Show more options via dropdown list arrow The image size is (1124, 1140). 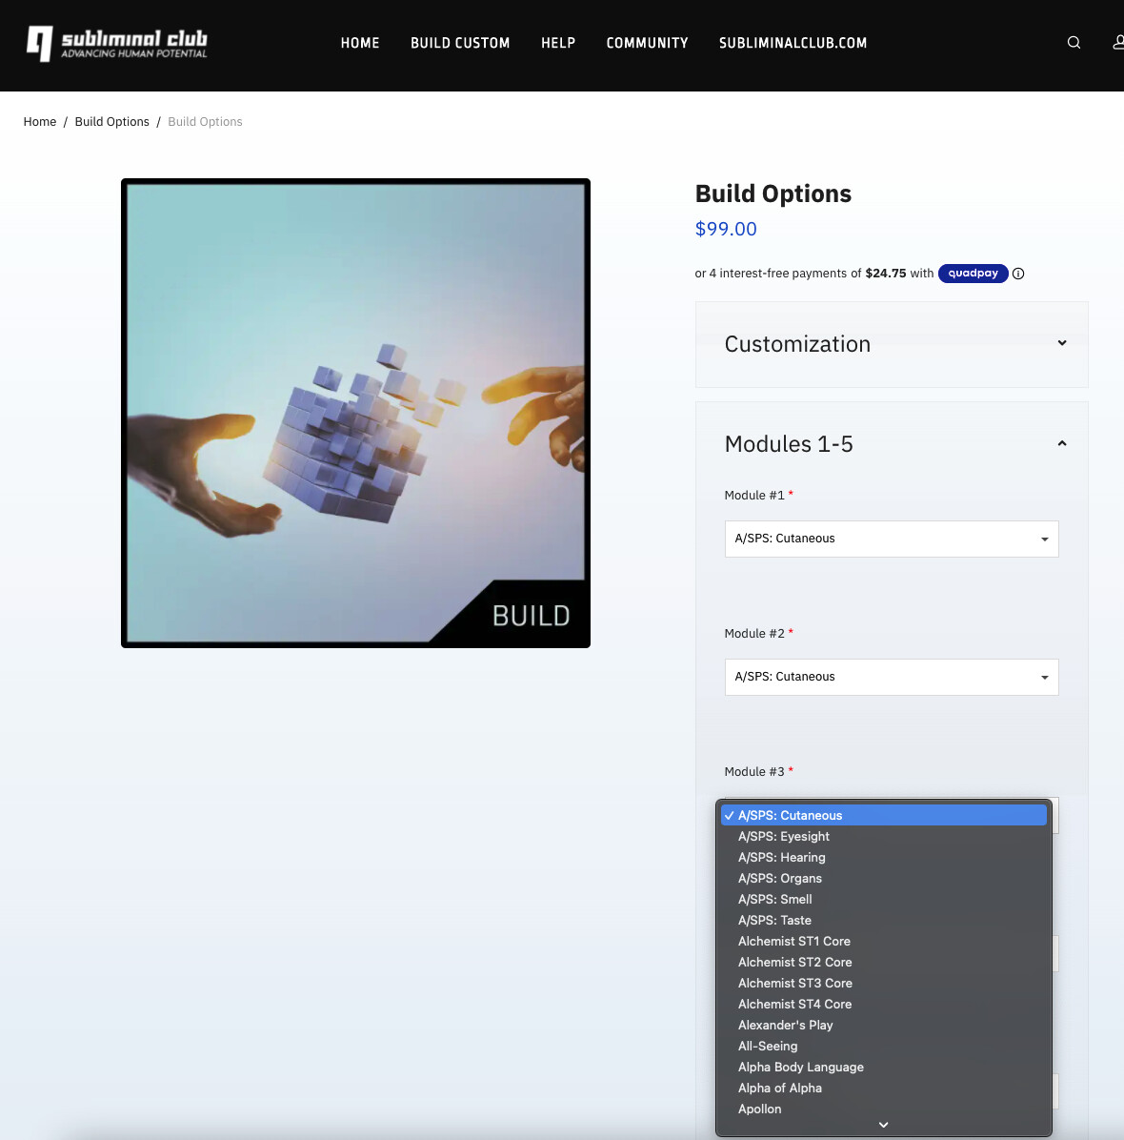point(884,1125)
